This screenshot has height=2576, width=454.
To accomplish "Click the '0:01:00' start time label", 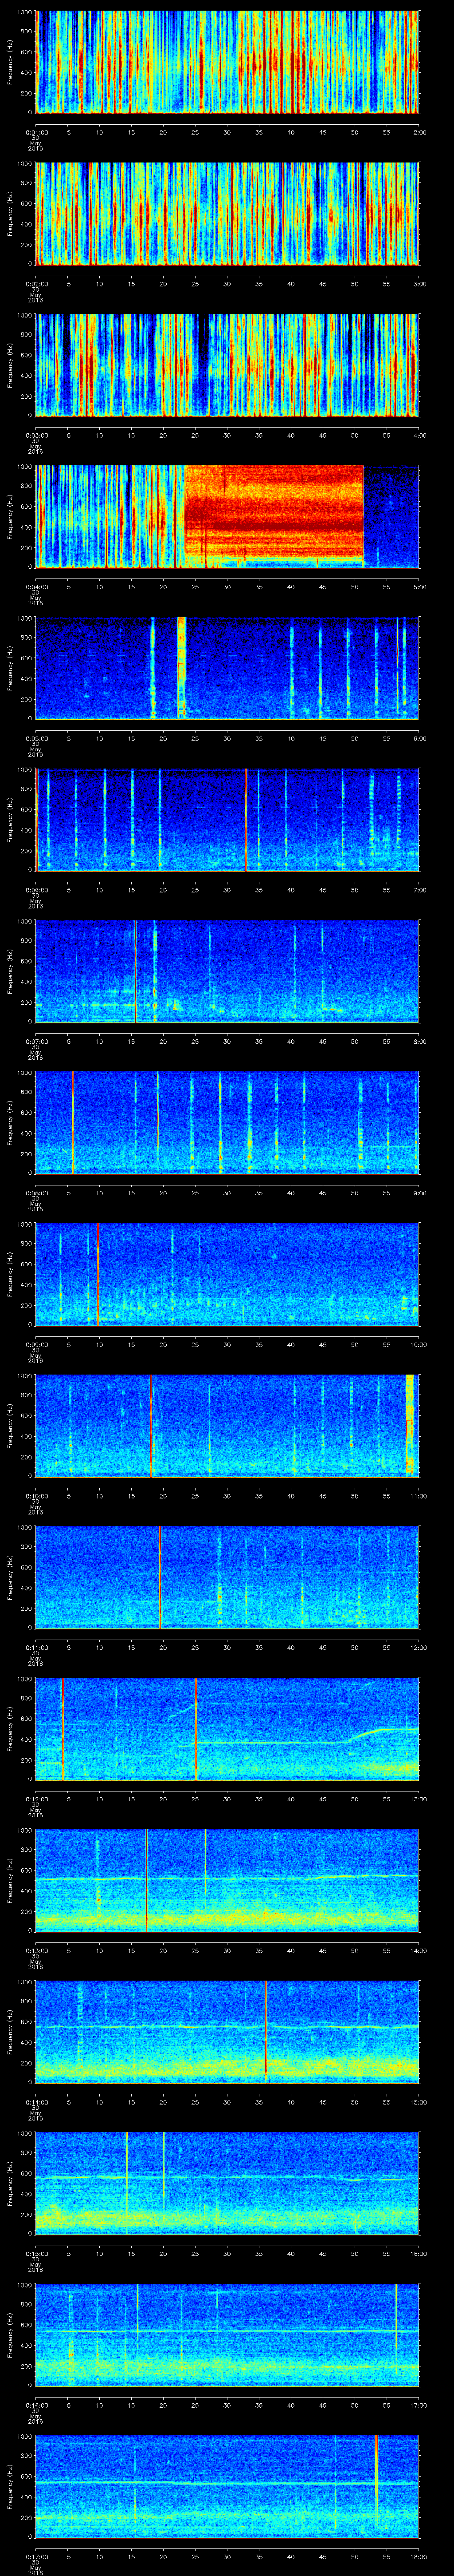I will [36, 132].
